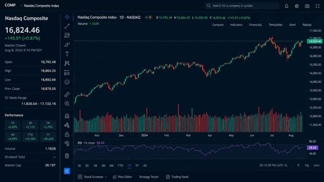The height and width of the screenshot is (182, 324).
Task: Open the XABCD pattern tool
Action: point(67,63)
